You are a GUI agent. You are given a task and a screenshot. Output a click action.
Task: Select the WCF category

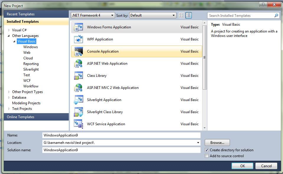pyautogui.click(x=27, y=81)
